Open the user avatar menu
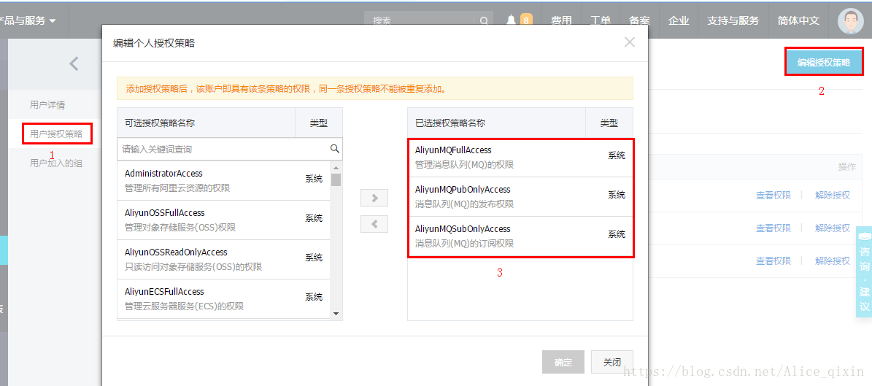 [850, 21]
